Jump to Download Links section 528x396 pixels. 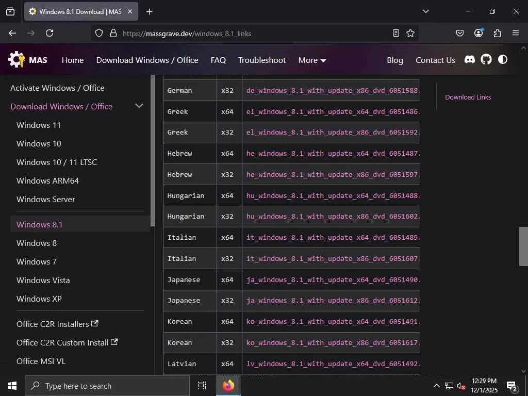(468, 97)
